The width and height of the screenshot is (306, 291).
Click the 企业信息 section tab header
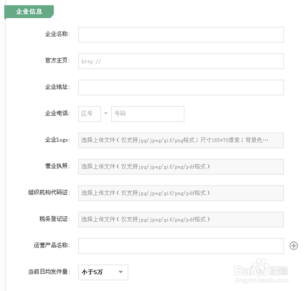point(29,12)
